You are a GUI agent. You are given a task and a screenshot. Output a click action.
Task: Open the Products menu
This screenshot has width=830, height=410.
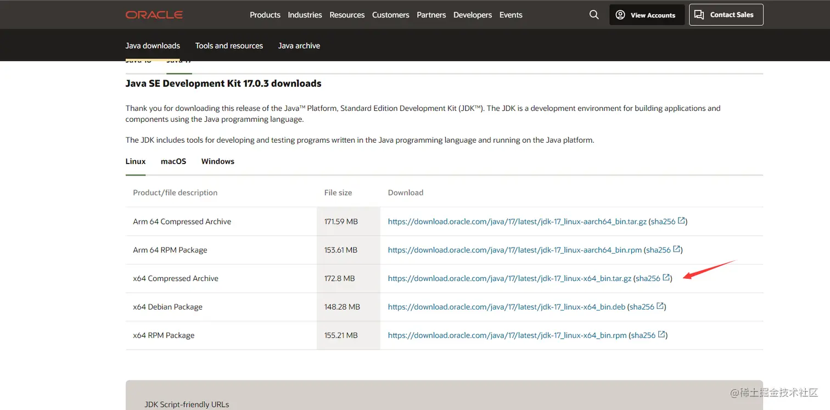(x=265, y=15)
